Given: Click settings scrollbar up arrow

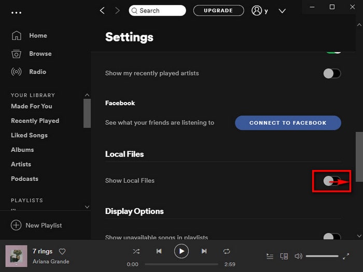Looking at the screenshot, I should pos(359,24).
